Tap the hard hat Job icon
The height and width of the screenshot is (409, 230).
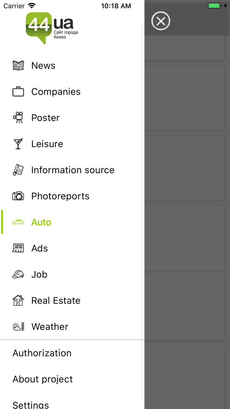point(18,275)
